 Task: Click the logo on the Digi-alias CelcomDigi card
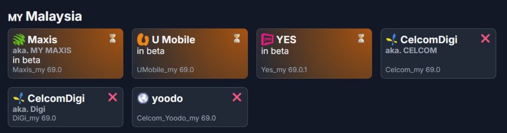tap(19, 98)
